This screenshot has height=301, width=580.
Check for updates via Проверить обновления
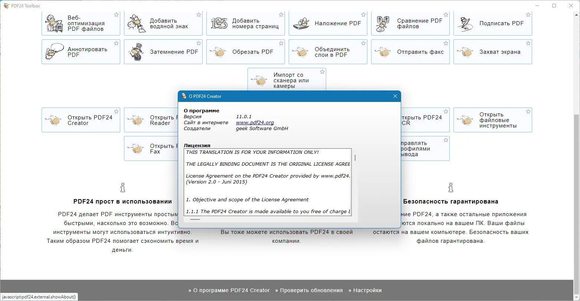(311, 290)
